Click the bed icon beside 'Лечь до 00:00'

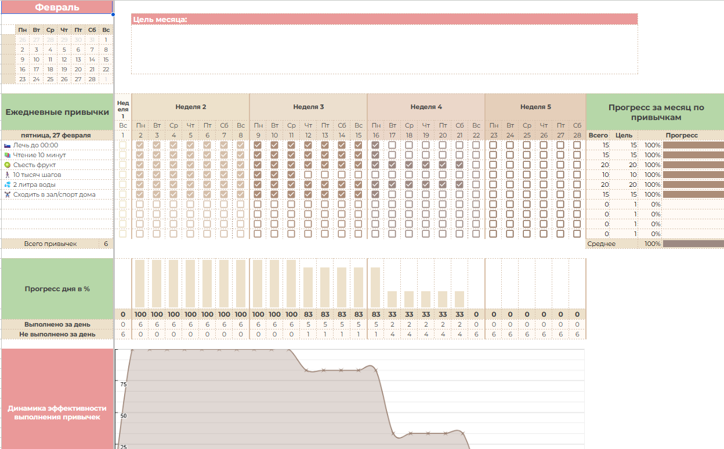click(x=7, y=145)
